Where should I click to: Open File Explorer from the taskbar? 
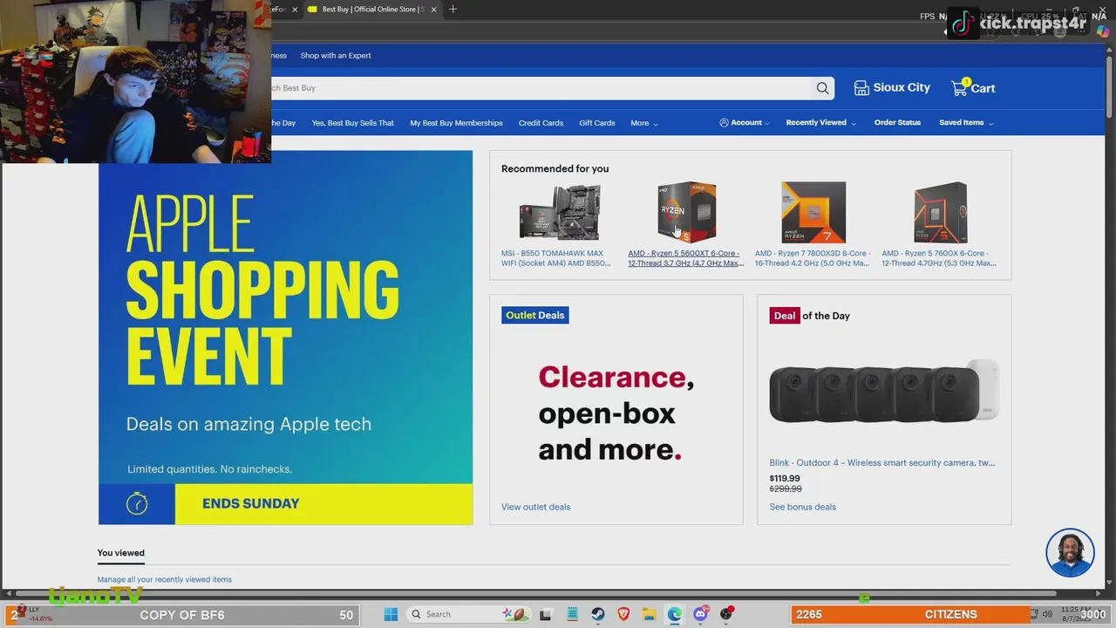click(x=649, y=615)
